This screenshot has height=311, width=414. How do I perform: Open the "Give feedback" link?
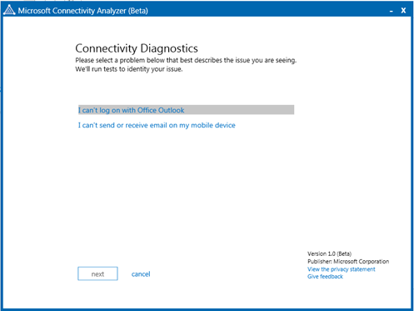(x=325, y=277)
